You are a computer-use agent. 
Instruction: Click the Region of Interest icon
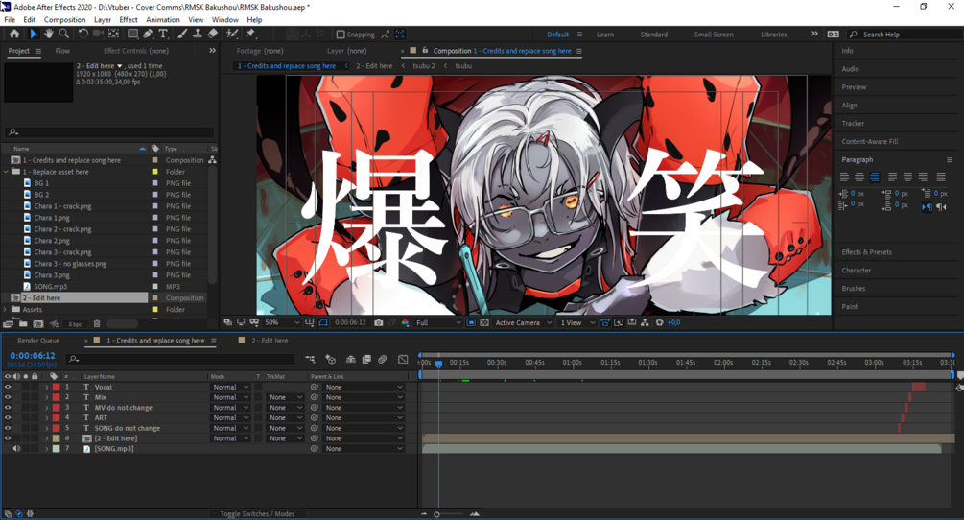(471, 322)
